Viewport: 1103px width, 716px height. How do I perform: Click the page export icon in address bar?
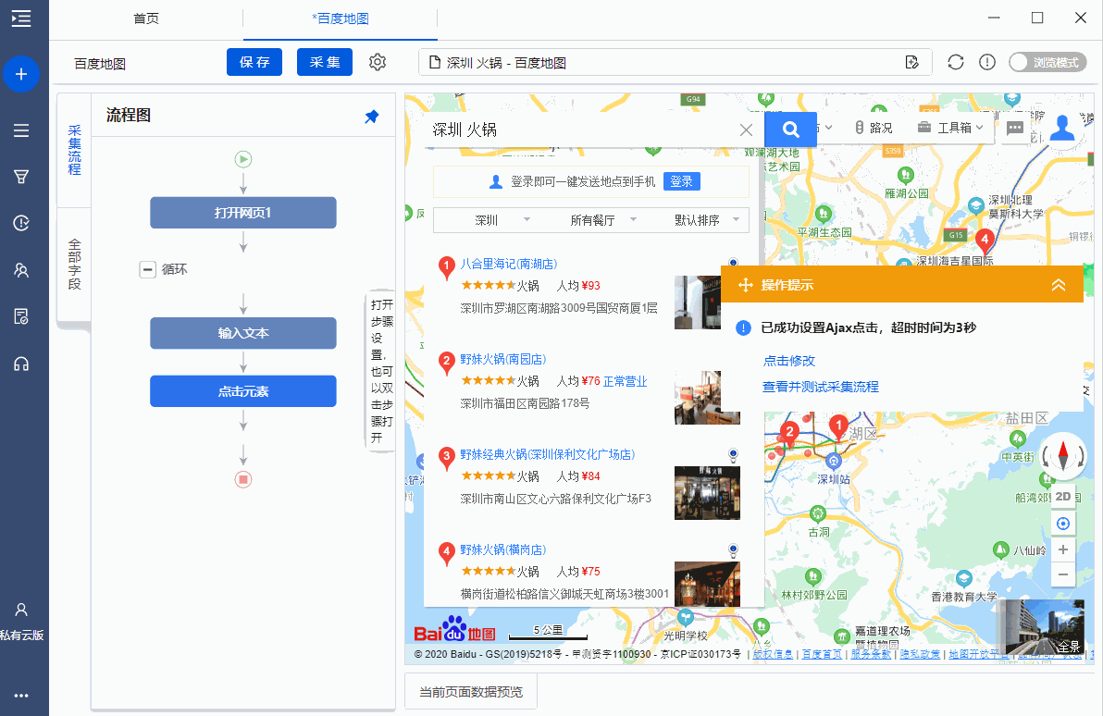[912, 63]
